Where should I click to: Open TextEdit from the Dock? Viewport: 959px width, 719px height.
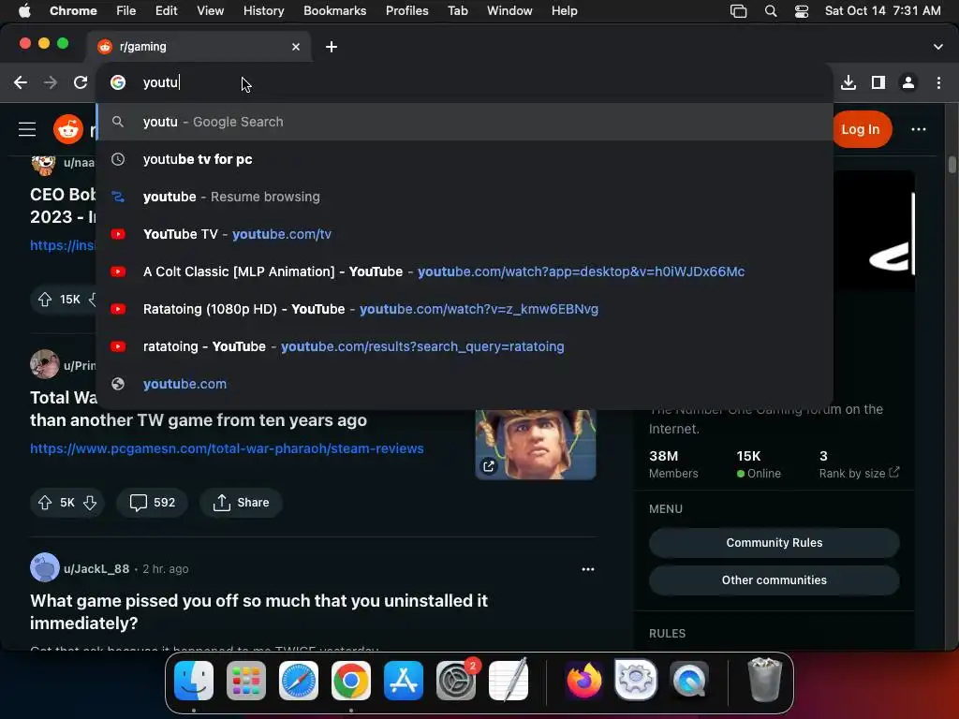click(509, 681)
